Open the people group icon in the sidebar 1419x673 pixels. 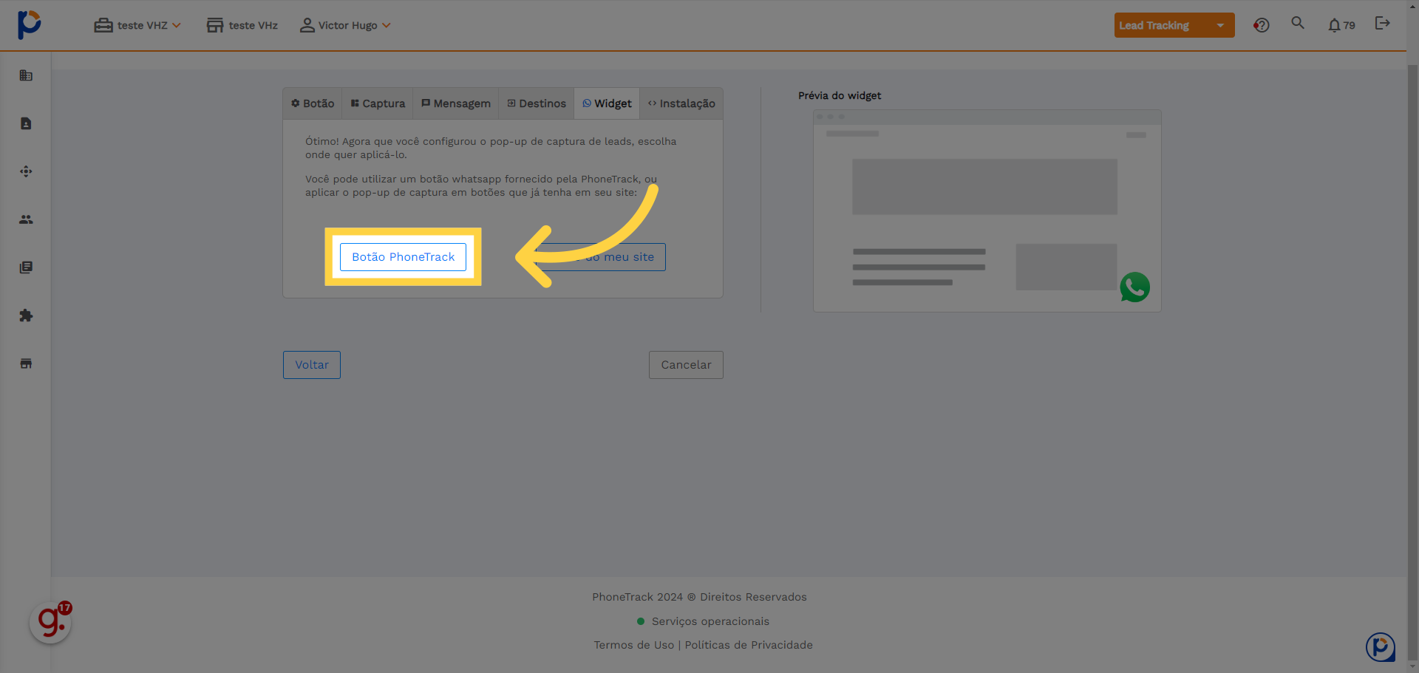coord(26,219)
